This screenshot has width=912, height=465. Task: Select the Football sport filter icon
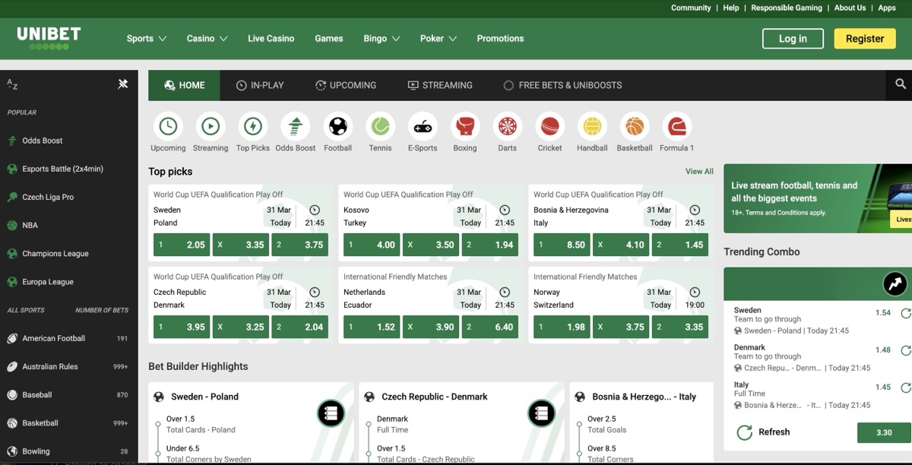click(x=337, y=126)
